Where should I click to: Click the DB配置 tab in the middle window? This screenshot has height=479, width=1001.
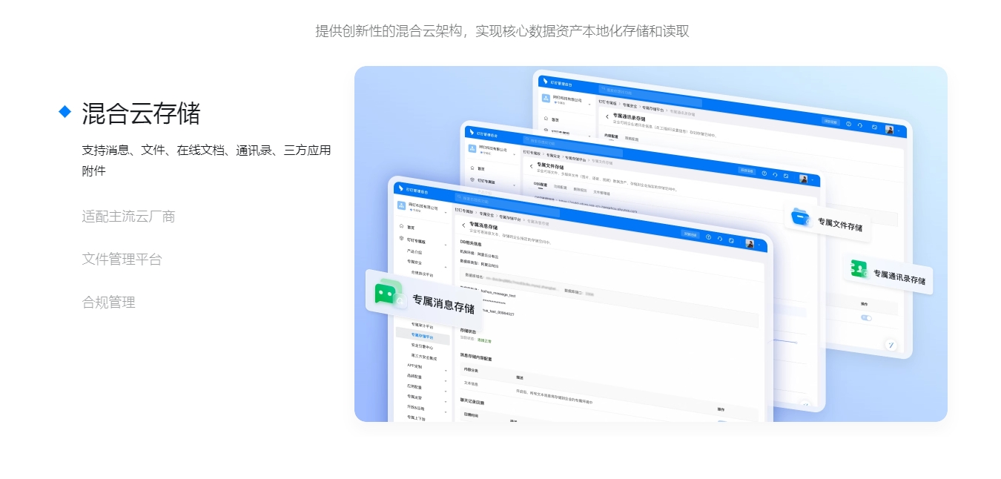pos(540,185)
